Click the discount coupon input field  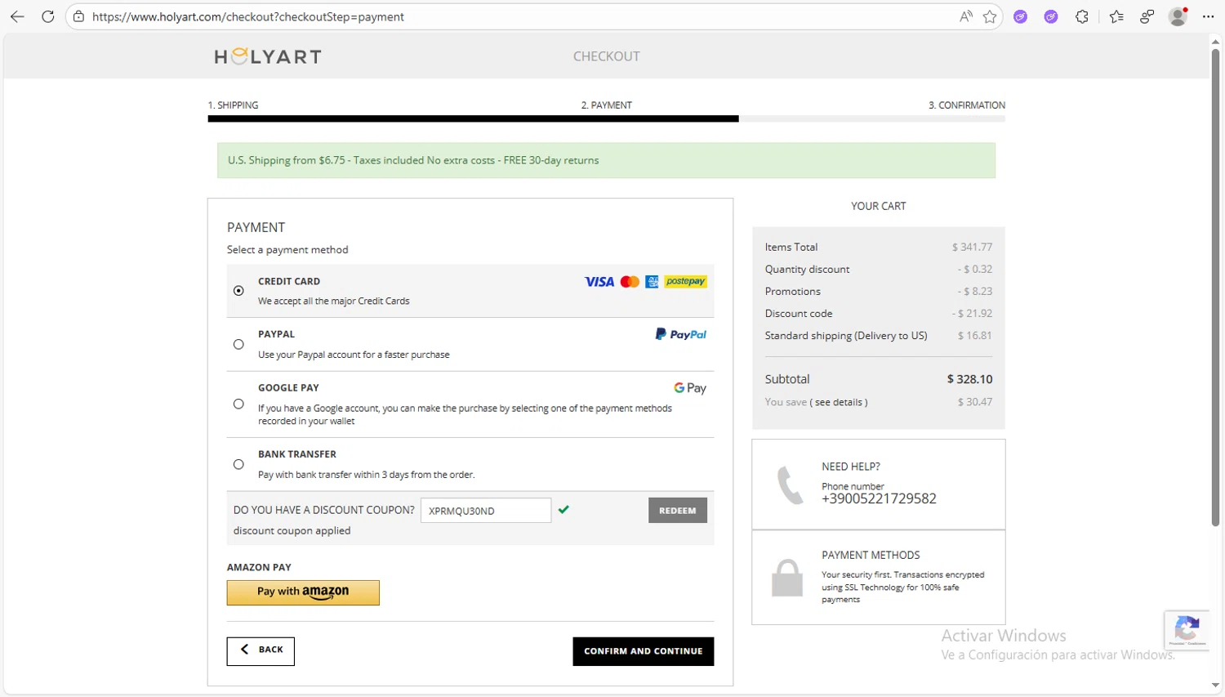[x=485, y=511]
